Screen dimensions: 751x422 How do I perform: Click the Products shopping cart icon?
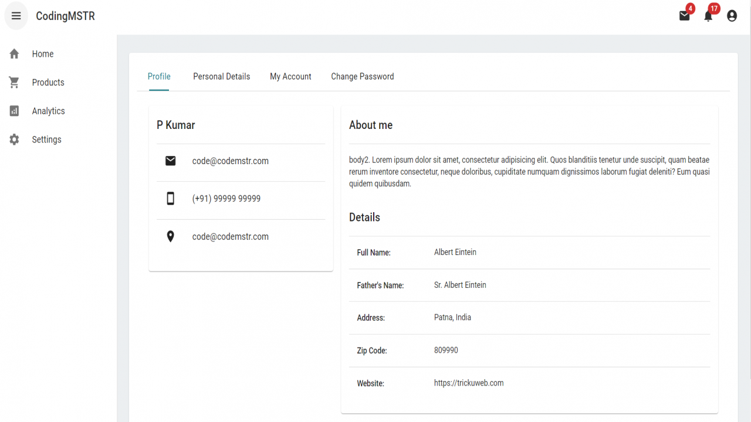[x=15, y=83]
